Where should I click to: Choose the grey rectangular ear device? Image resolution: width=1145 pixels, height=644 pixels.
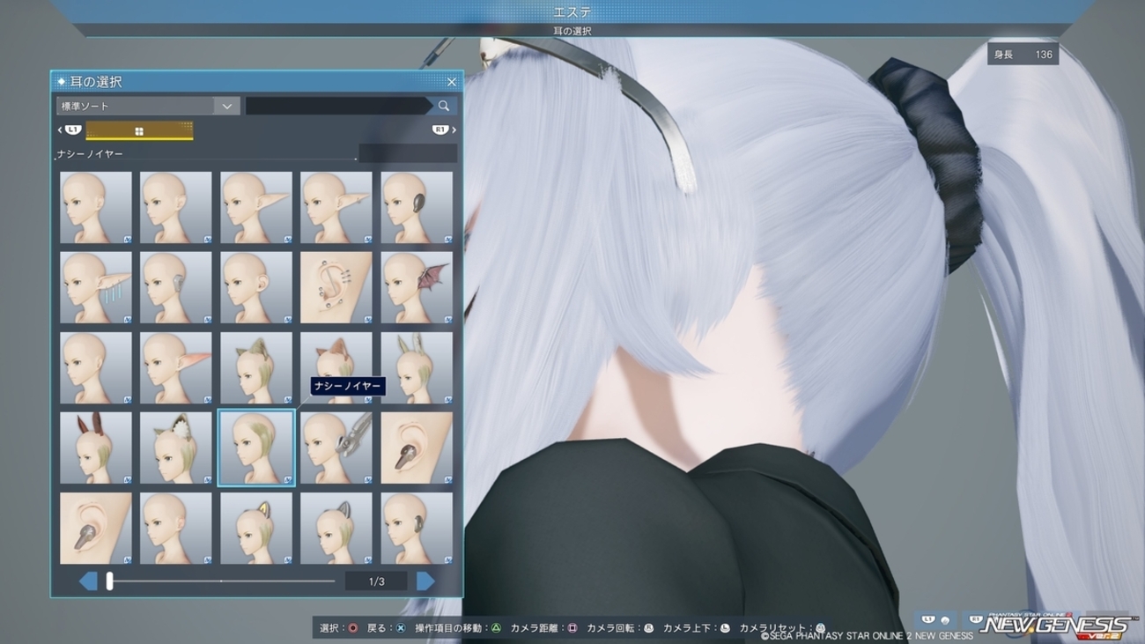[176, 288]
